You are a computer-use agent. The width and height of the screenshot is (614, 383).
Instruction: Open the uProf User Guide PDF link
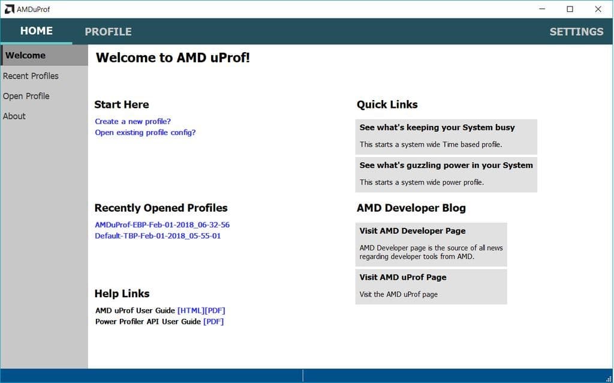(x=215, y=310)
